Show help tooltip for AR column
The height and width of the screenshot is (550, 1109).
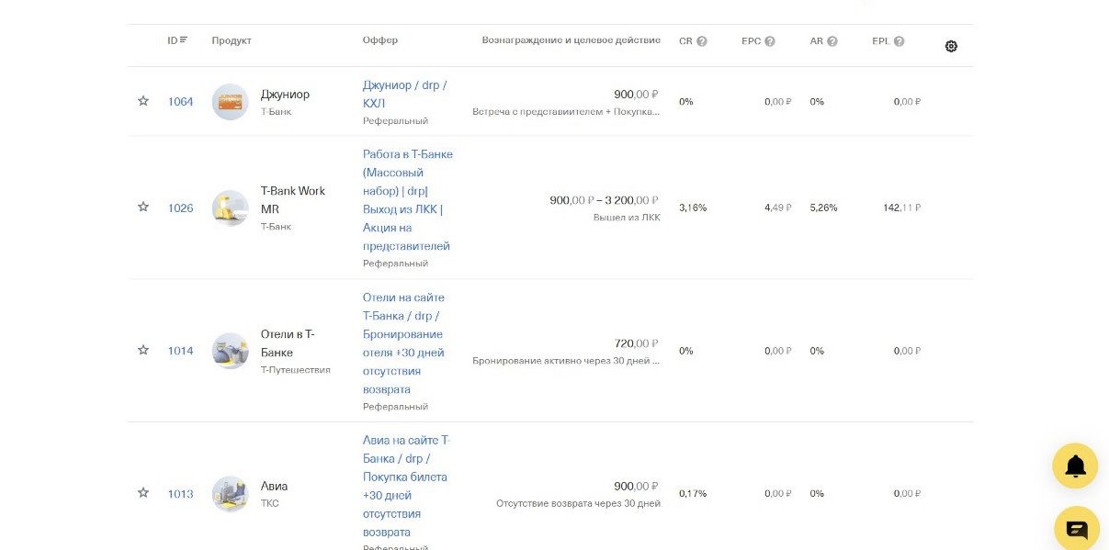click(x=832, y=41)
